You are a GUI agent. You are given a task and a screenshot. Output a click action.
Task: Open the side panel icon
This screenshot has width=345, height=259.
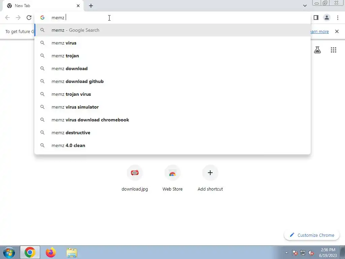pos(316,18)
